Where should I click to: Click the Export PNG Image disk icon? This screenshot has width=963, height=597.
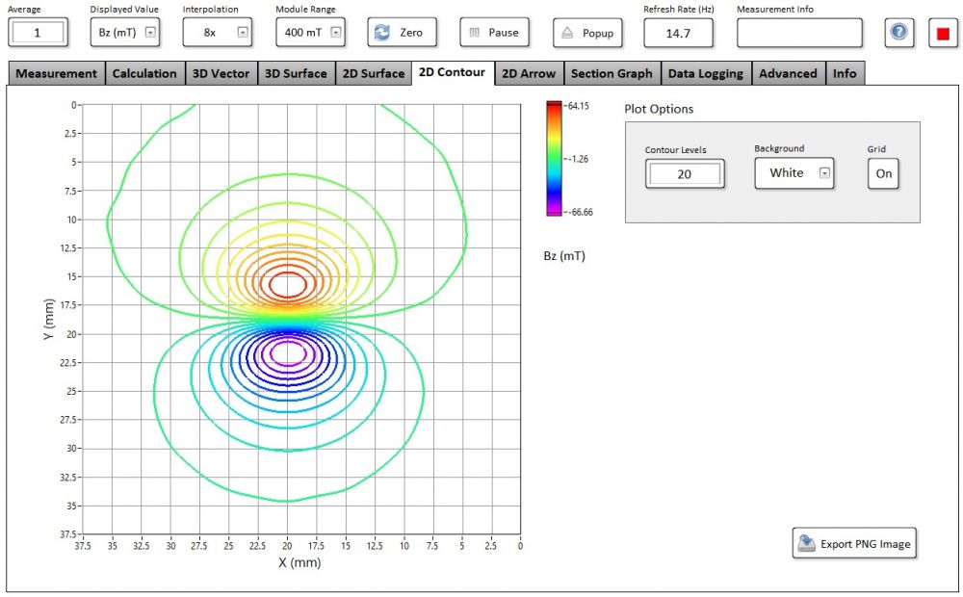[806, 543]
